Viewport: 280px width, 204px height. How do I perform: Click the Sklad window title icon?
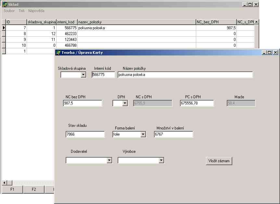pos(5,5)
